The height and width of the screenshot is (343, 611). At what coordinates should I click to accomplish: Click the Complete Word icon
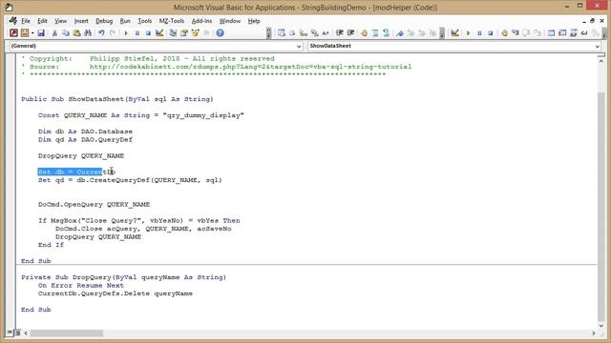click(326, 33)
